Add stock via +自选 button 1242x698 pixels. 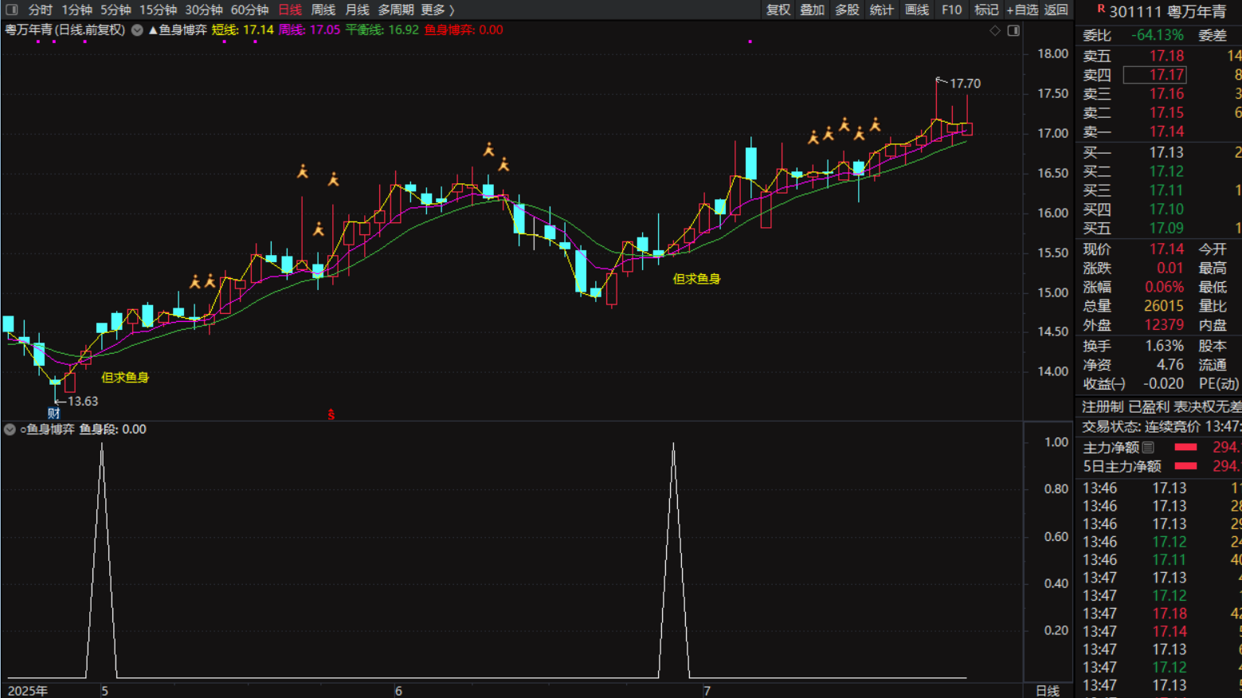1022,10
